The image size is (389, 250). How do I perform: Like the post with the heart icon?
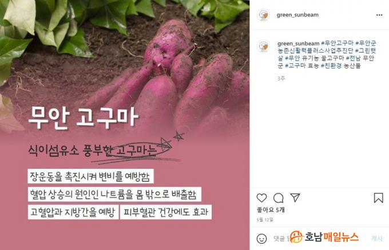[261, 197]
